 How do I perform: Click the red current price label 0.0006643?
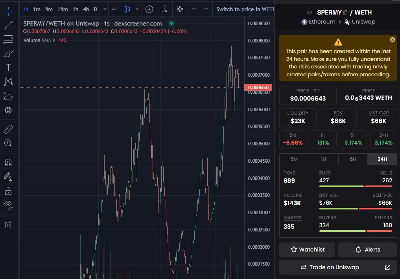point(258,87)
